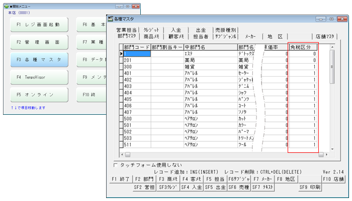Click F1 レジ画面起動 menu button

(39, 25)
